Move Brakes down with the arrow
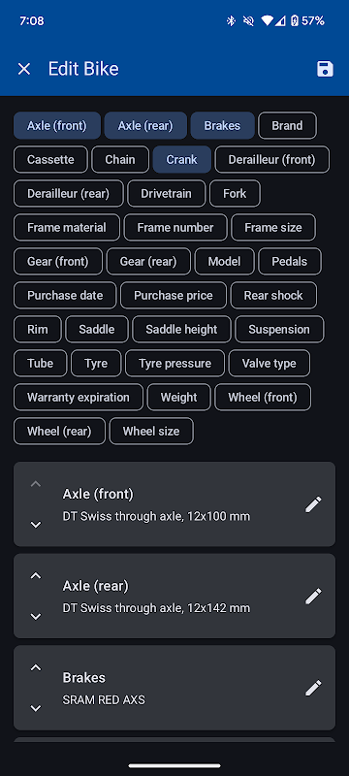The height and width of the screenshot is (776, 349). [x=36, y=708]
